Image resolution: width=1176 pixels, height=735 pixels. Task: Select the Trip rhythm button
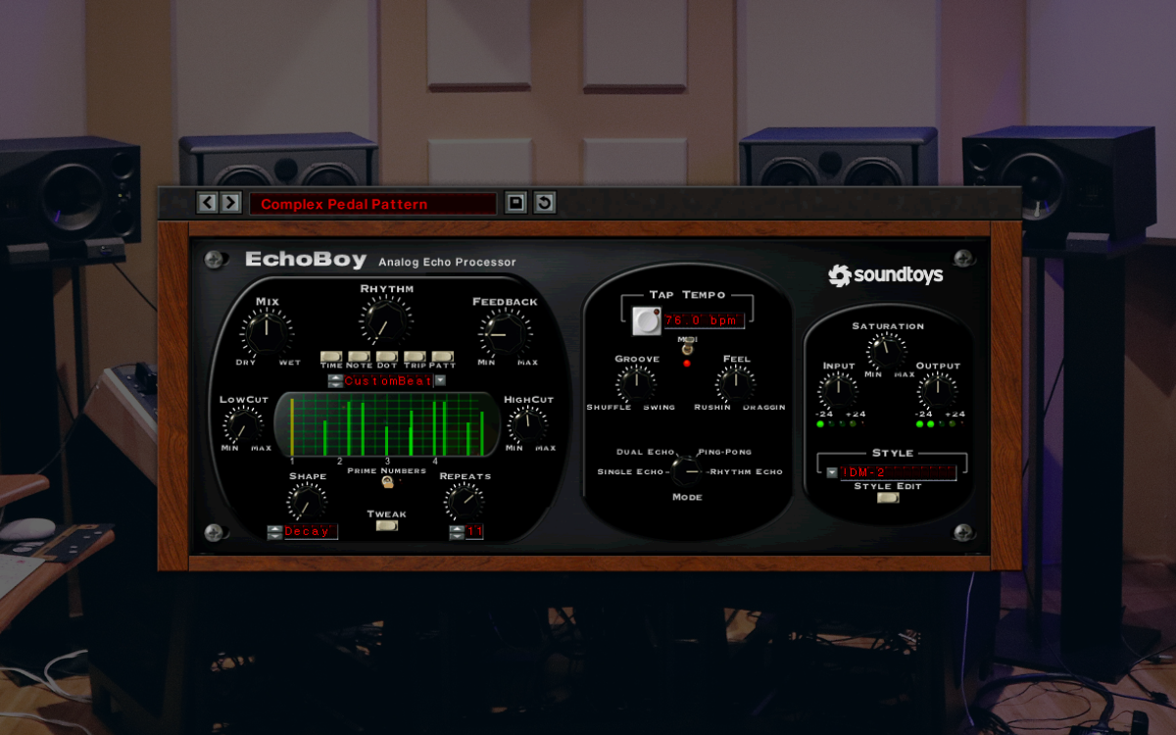[414, 355]
